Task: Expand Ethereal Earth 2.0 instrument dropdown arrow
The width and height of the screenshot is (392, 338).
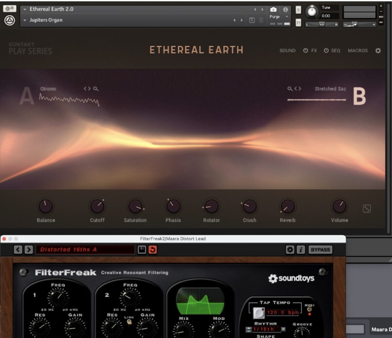Action: [x=25, y=9]
